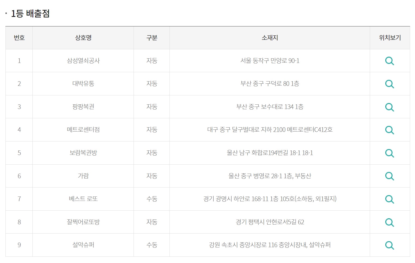
Task: Select the store name 설악슈퍼
Action: pos(83,245)
